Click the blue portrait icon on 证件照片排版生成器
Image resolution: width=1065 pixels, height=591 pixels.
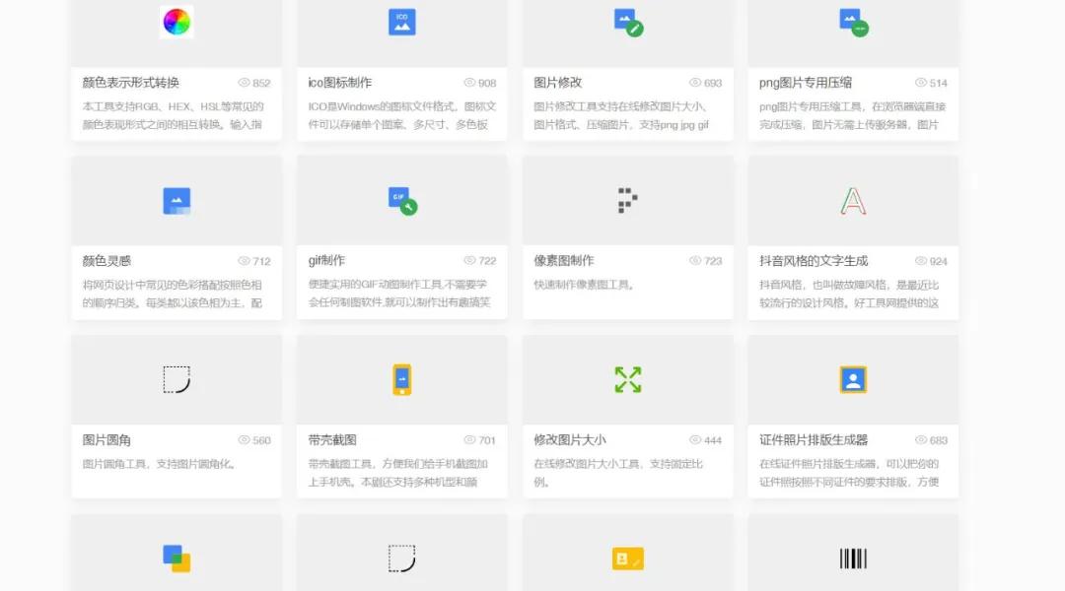coord(853,379)
